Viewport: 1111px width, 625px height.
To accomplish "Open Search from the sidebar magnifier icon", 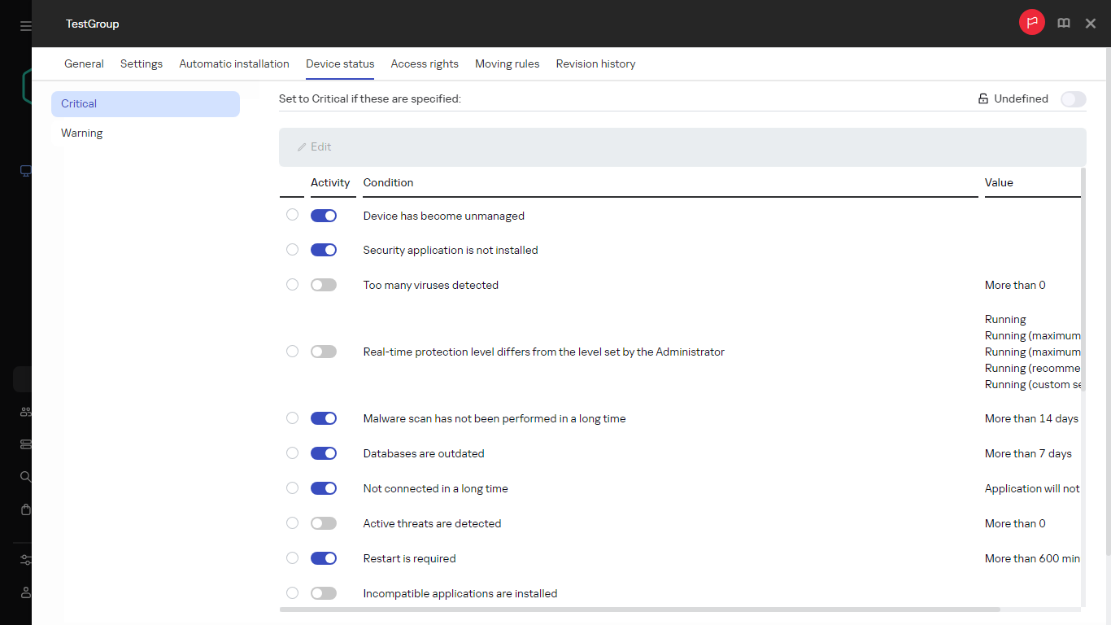I will [x=25, y=476].
